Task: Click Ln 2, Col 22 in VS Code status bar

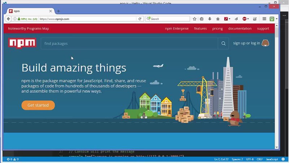Action: point(221,159)
